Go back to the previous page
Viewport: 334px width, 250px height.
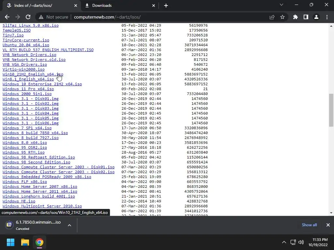[7, 17]
